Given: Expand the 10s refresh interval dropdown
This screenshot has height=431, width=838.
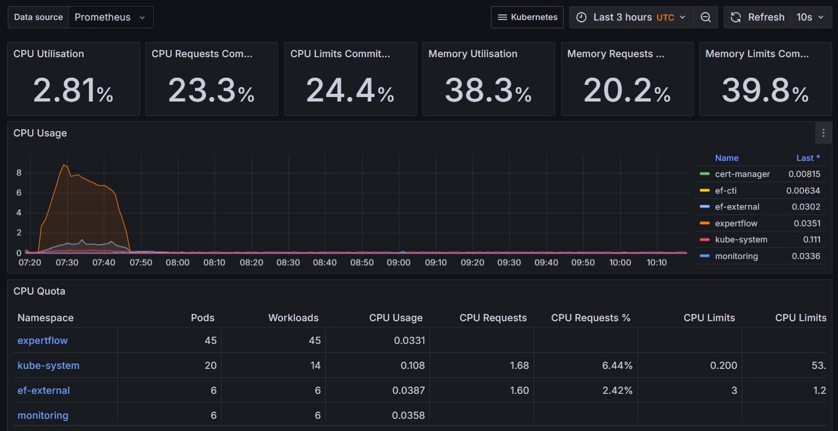Looking at the screenshot, I should click(811, 17).
